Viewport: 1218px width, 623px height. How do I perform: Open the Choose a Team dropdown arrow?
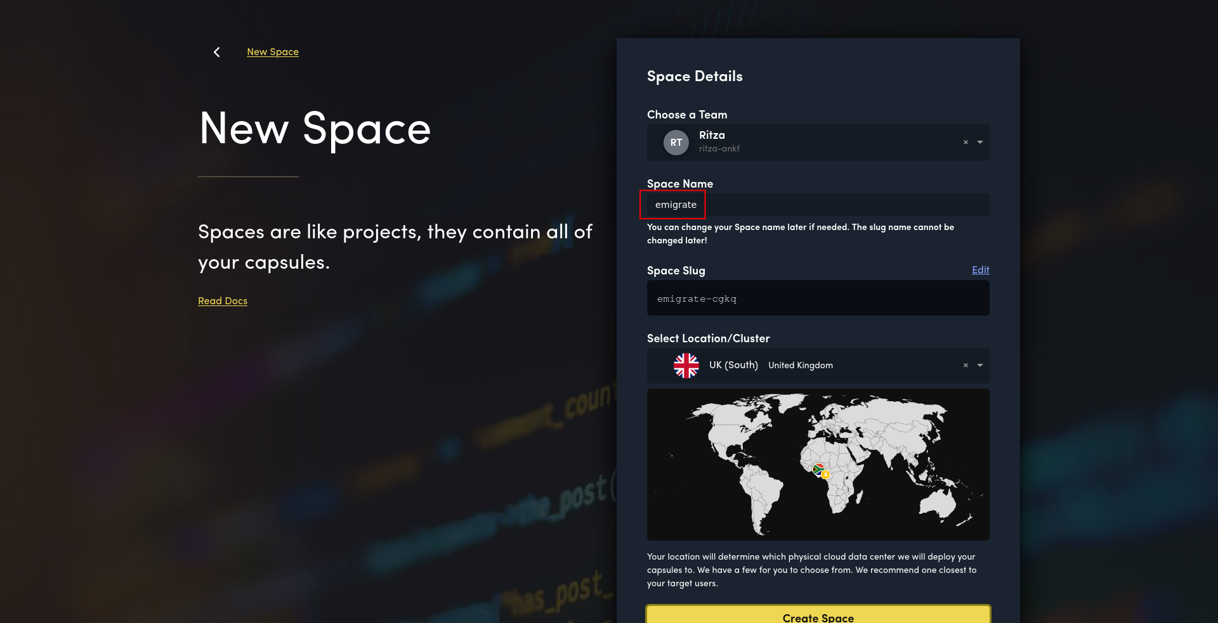(x=979, y=142)
